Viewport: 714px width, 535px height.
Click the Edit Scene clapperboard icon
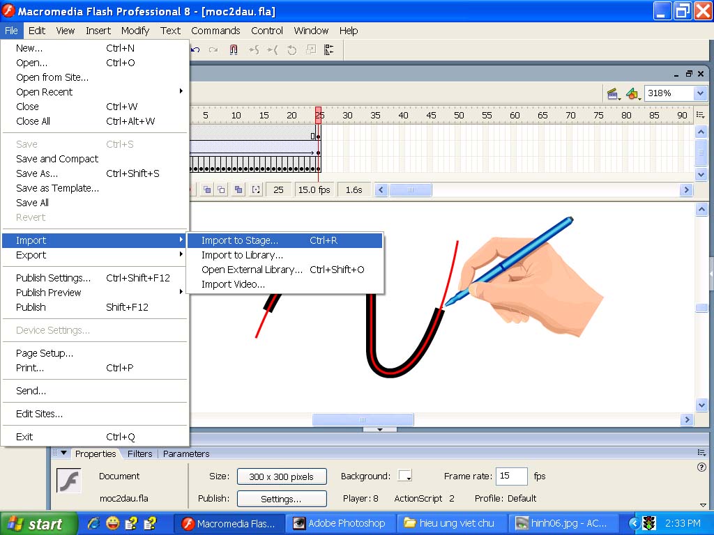point(614,94)
